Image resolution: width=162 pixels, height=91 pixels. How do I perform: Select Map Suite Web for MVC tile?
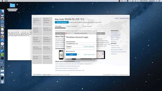[x=47, y=31]
